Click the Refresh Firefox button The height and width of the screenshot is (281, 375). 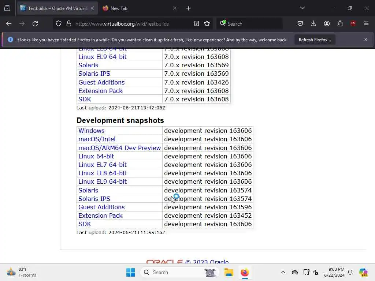click(x=315, y=40)
